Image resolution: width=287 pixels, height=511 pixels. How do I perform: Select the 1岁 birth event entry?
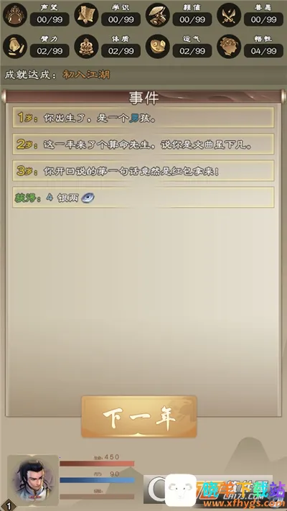tap(143, 118)
